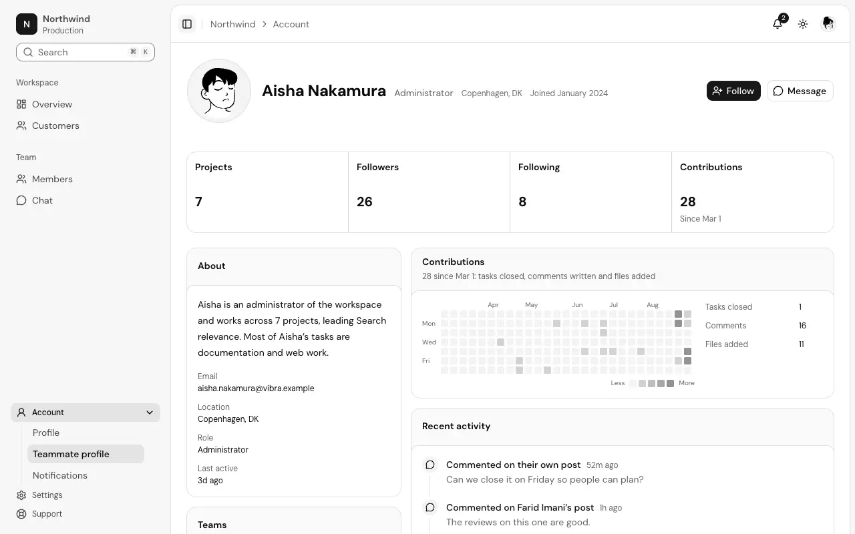The width and height of the screenshot is (855, 534).
Task: Click the Overview grid icon
Action: (21, 104)
